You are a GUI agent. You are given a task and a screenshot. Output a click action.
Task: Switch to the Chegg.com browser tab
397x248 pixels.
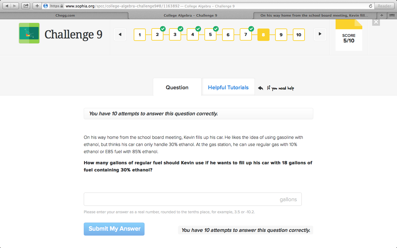click(65, 15)
